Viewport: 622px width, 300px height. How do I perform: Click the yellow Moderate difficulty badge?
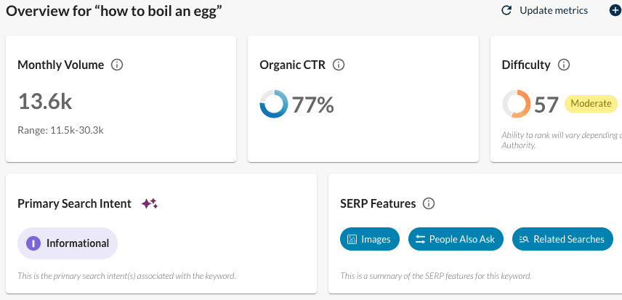pos(590,104)
